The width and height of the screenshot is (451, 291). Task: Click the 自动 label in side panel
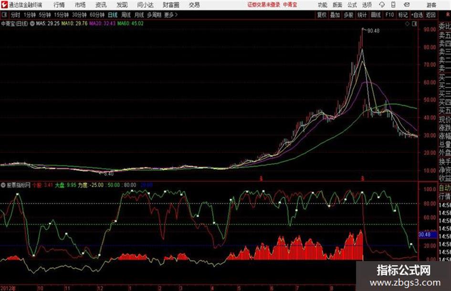445,188
